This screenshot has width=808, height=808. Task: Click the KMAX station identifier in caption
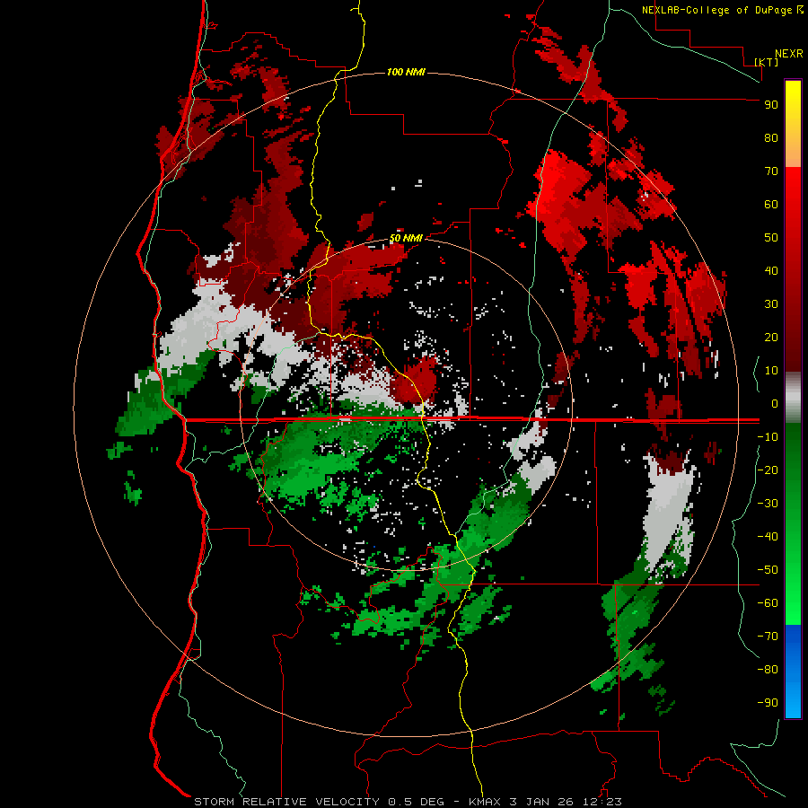click(486, 802)
